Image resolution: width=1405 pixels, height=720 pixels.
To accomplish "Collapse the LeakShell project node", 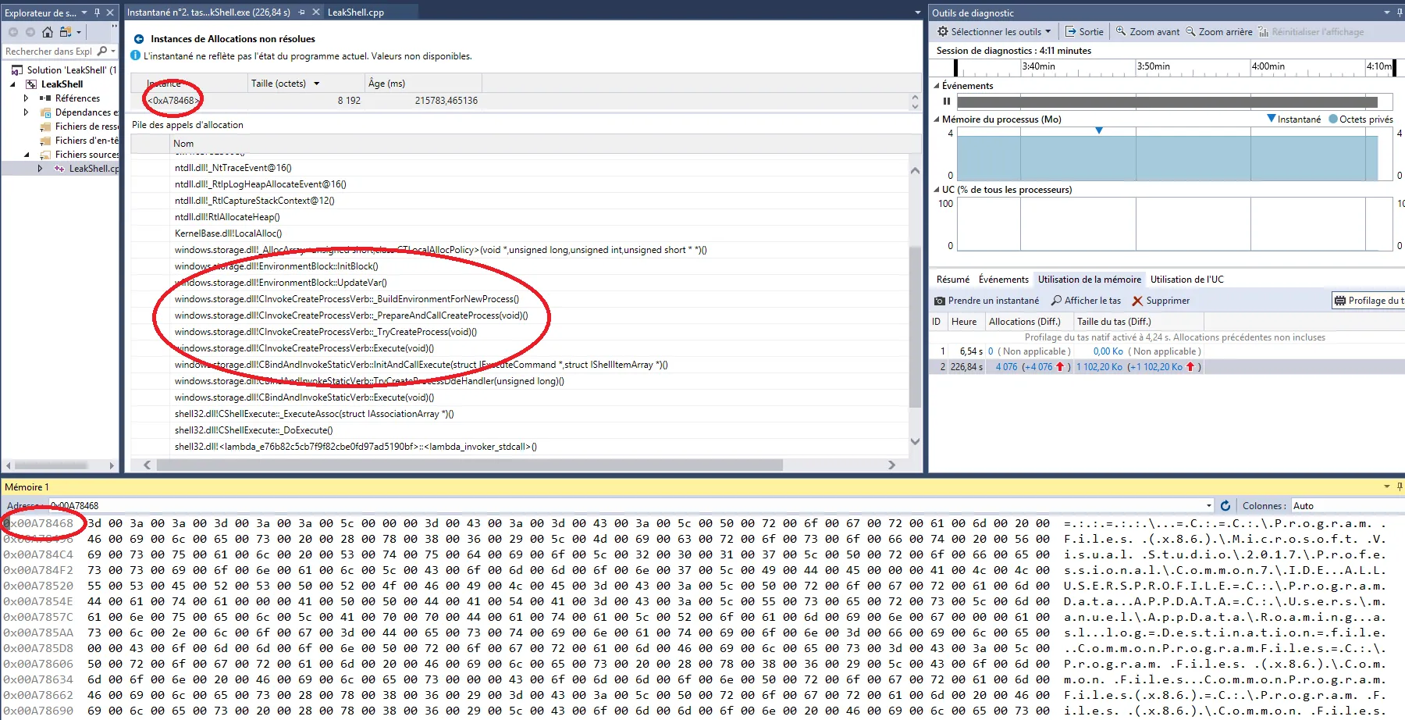I will click(x=12, y=84).
